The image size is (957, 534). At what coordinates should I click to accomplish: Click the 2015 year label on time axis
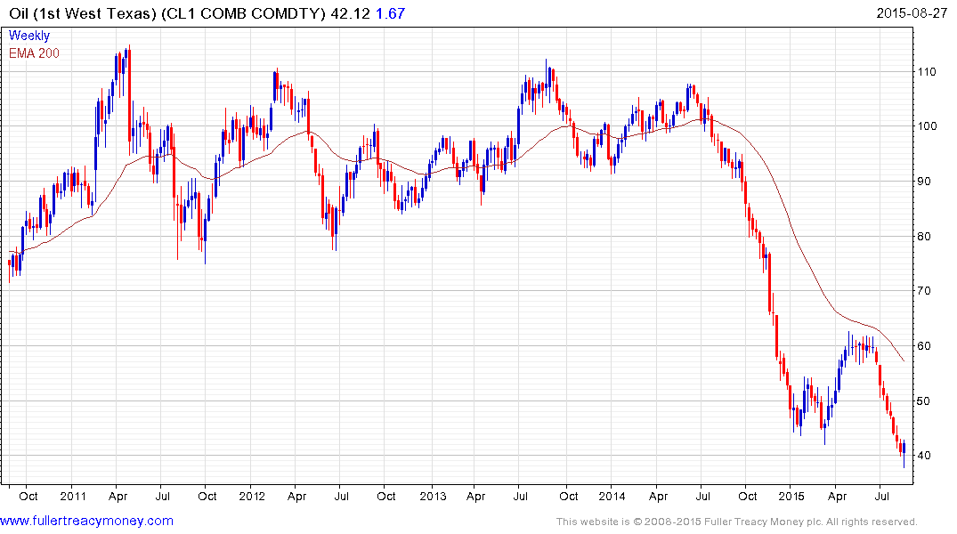[791, 496]
